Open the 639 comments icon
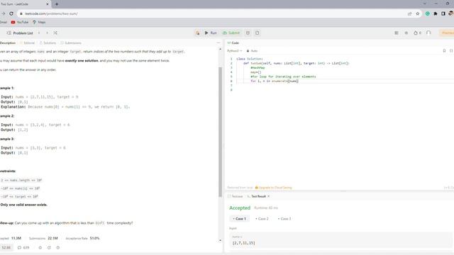Viewport: 454px width, 255px height. coord(23,248)
